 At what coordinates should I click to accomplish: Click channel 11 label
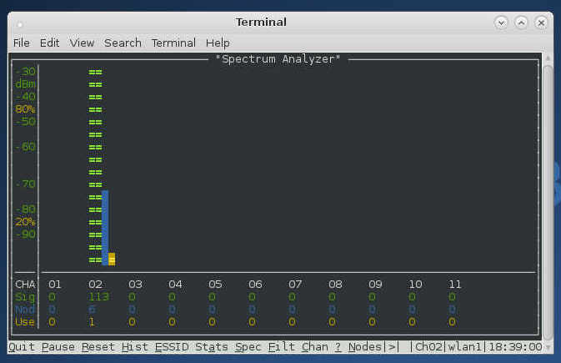point(455,285)
